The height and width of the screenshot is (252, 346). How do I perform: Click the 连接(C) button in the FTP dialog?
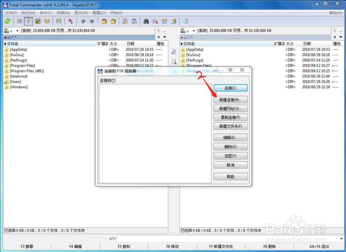pos(230,88)
